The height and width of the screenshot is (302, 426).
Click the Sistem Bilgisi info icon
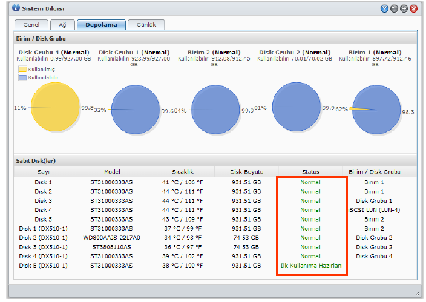point(16,8)
